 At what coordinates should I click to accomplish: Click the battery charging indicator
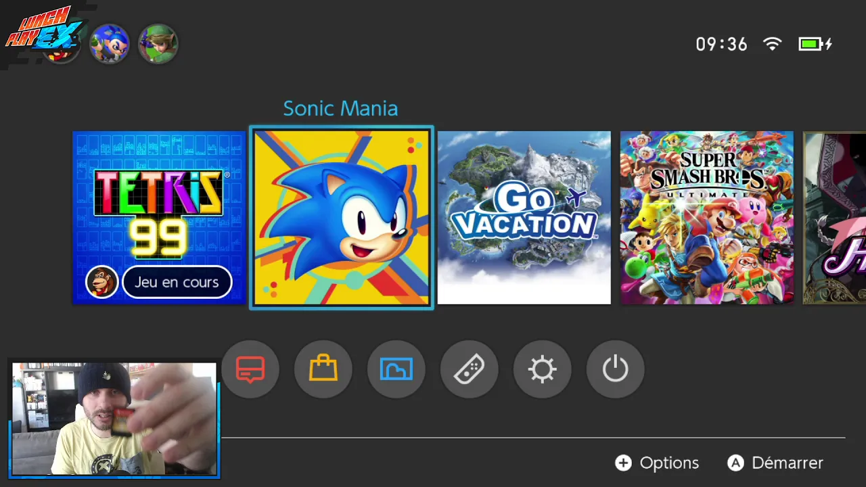tap(815, 44)
